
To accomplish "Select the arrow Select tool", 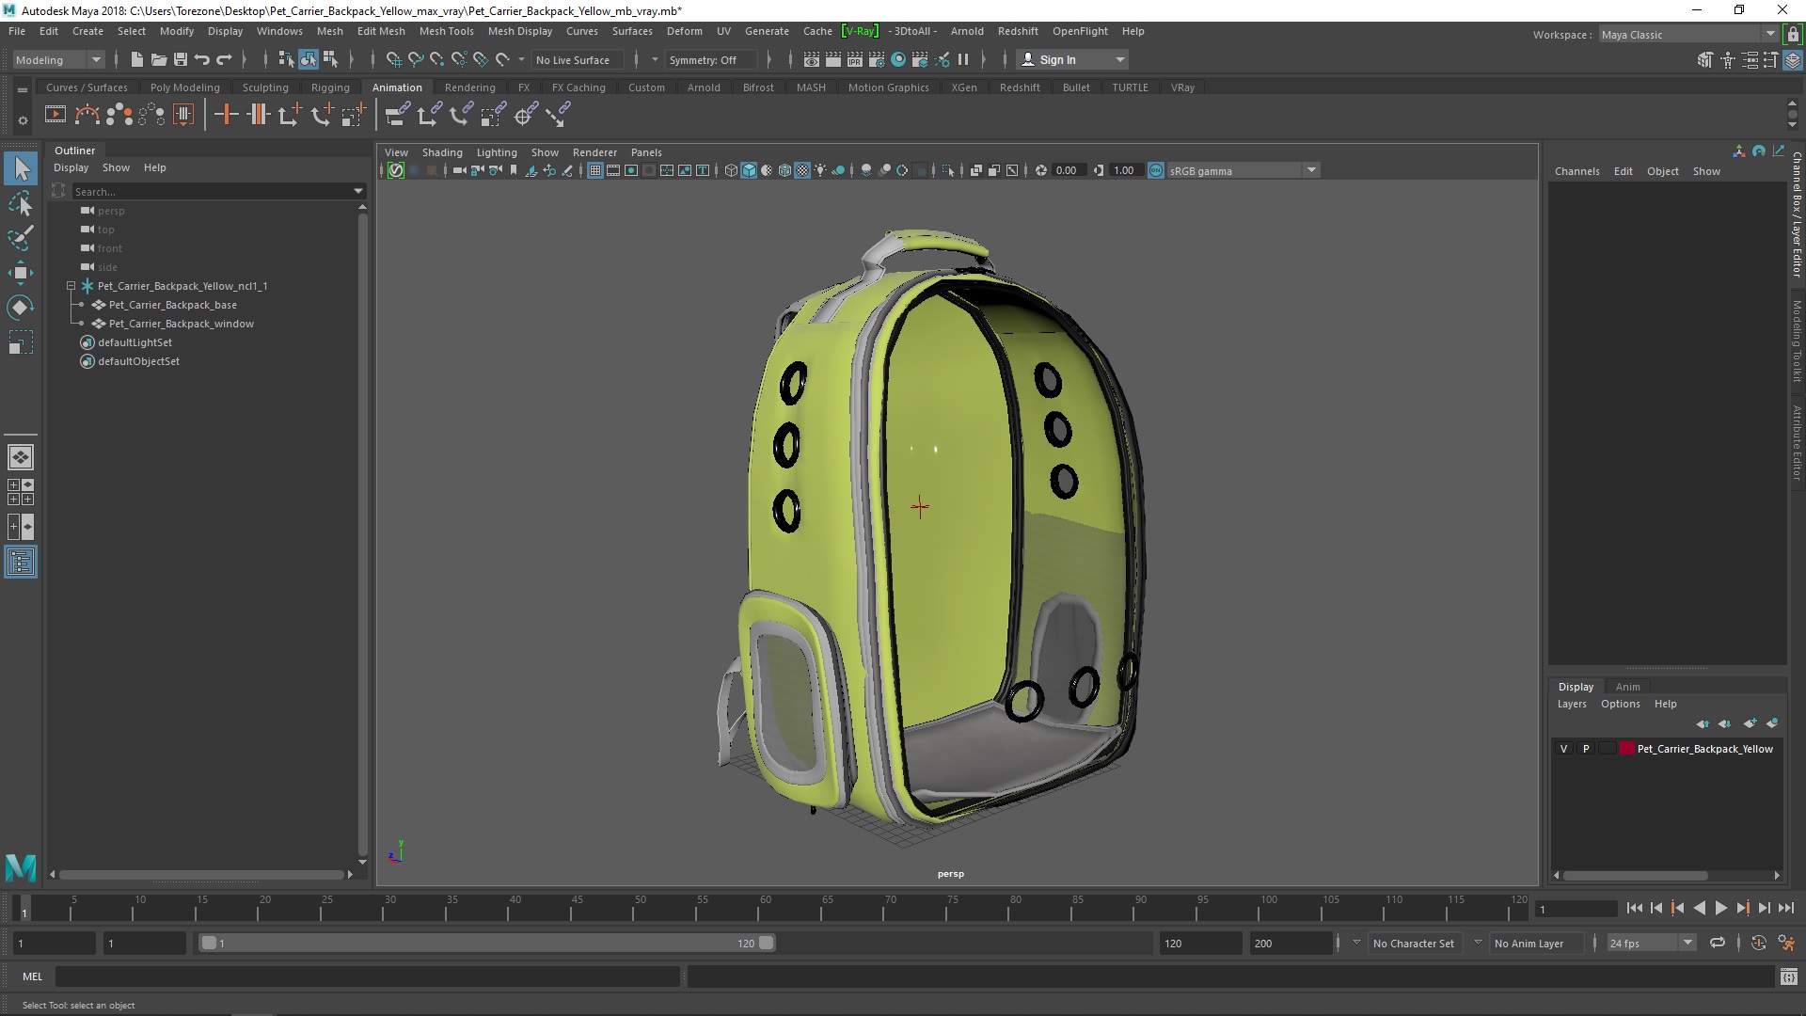I will [x=21, y=169].
